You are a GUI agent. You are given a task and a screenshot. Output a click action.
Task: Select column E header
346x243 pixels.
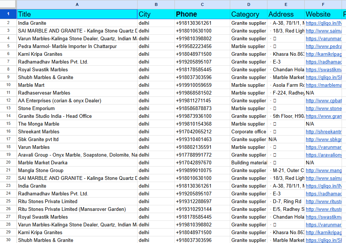(286, 4)
